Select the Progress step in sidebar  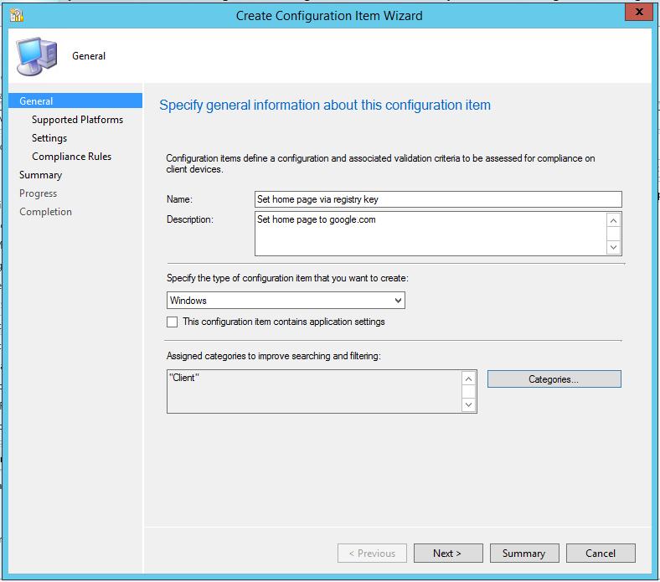click(38, 193)
